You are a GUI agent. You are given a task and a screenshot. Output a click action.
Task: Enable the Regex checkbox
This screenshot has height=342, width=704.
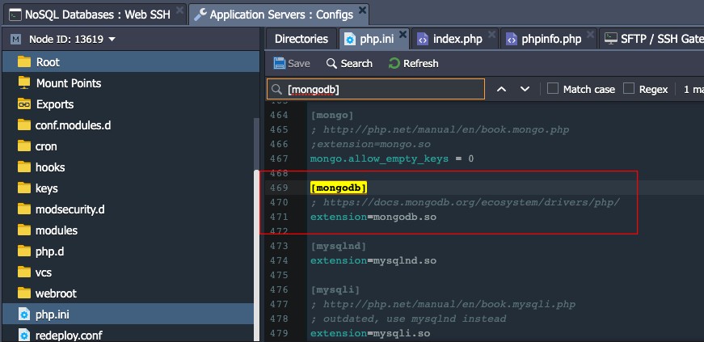tap(629, 89)
